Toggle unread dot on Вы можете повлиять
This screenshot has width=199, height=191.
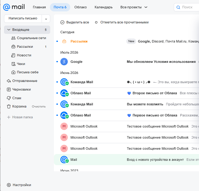point(57,104)
